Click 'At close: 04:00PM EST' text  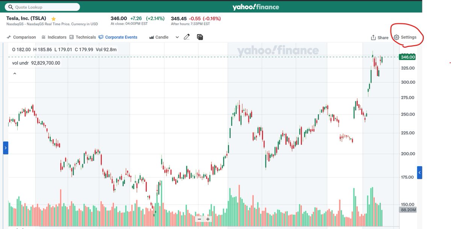129,24
